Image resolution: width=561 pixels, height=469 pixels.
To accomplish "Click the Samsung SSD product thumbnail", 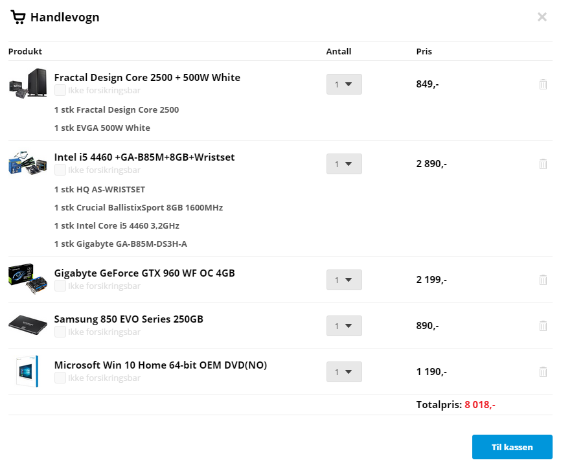I will (28, 325).
